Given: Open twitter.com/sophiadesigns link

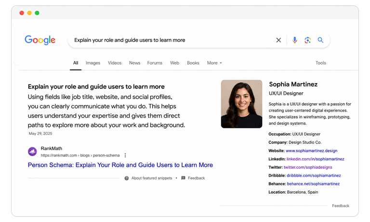Looking at the screenshot, I should [308, 167].
